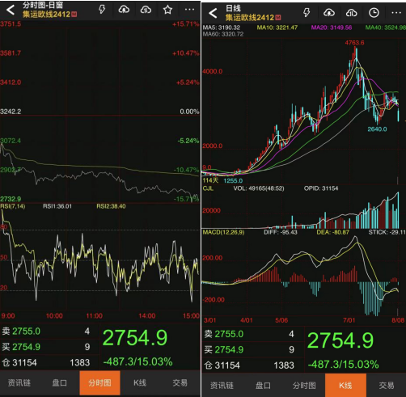This screenshot has width=406, height=397.
Task: Open the 交易 tab in right panel
Action: point(387,386)
